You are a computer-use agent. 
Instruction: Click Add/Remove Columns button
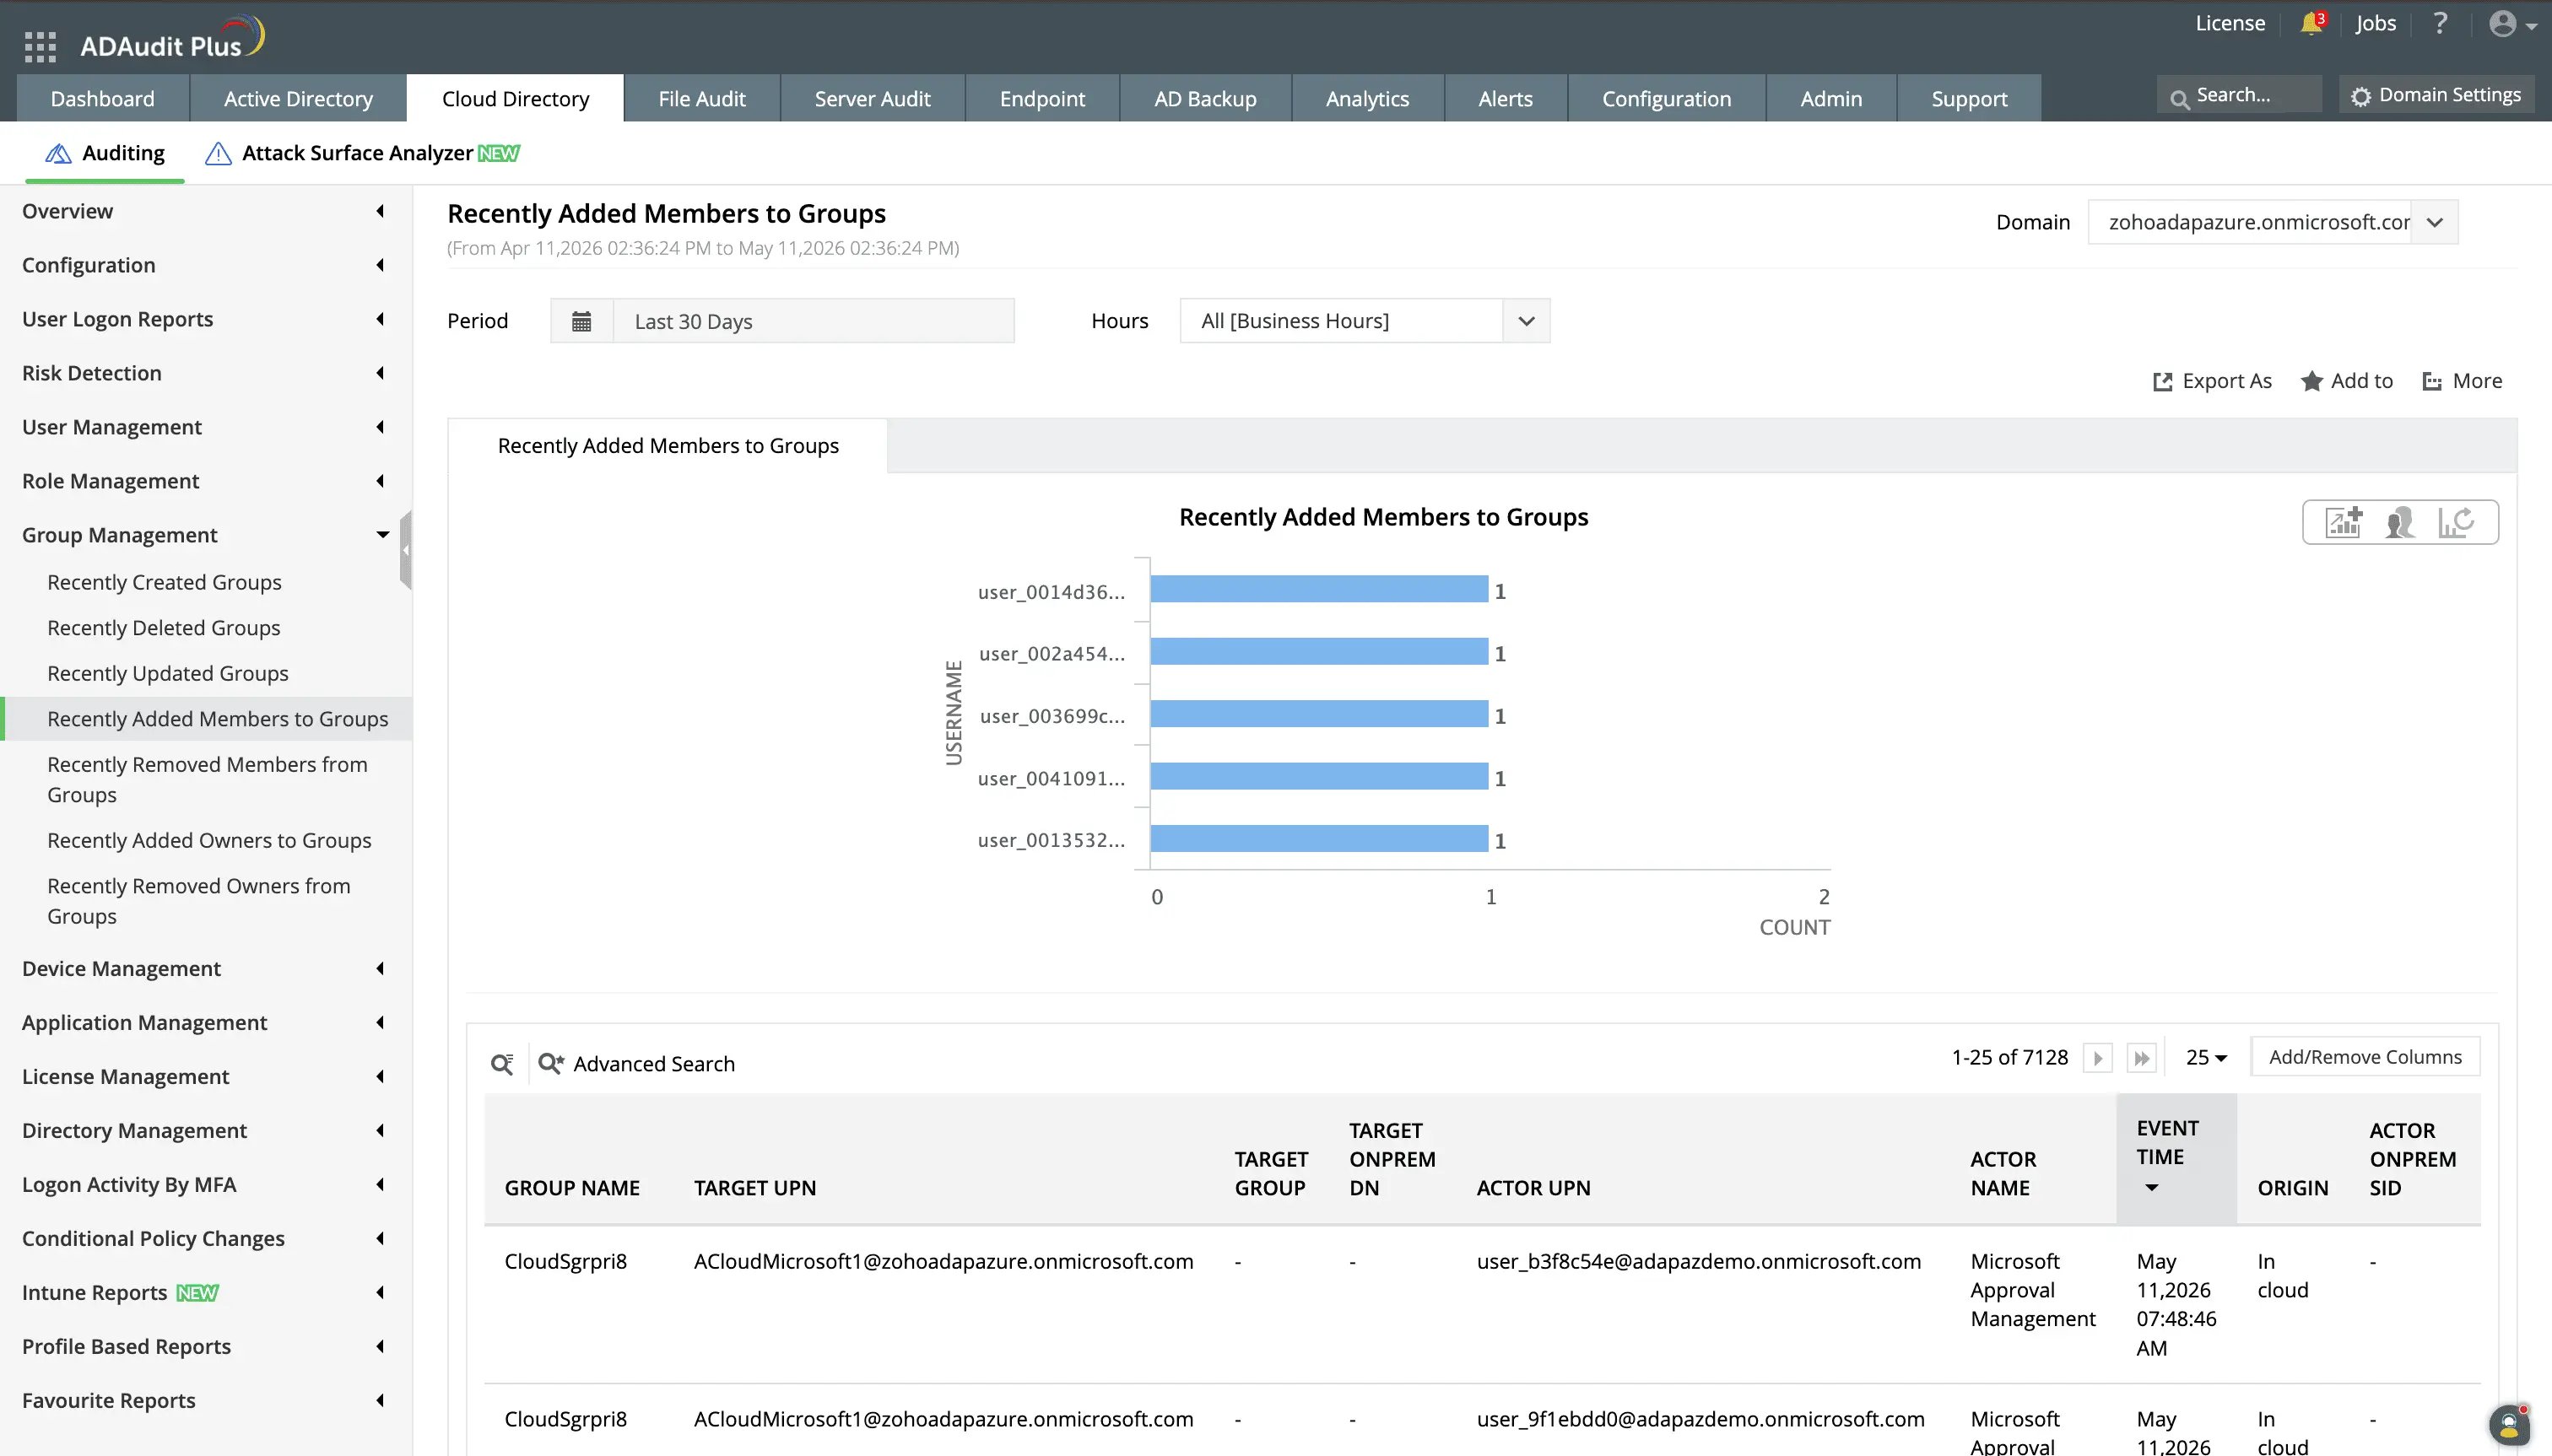point(2365,1057)
